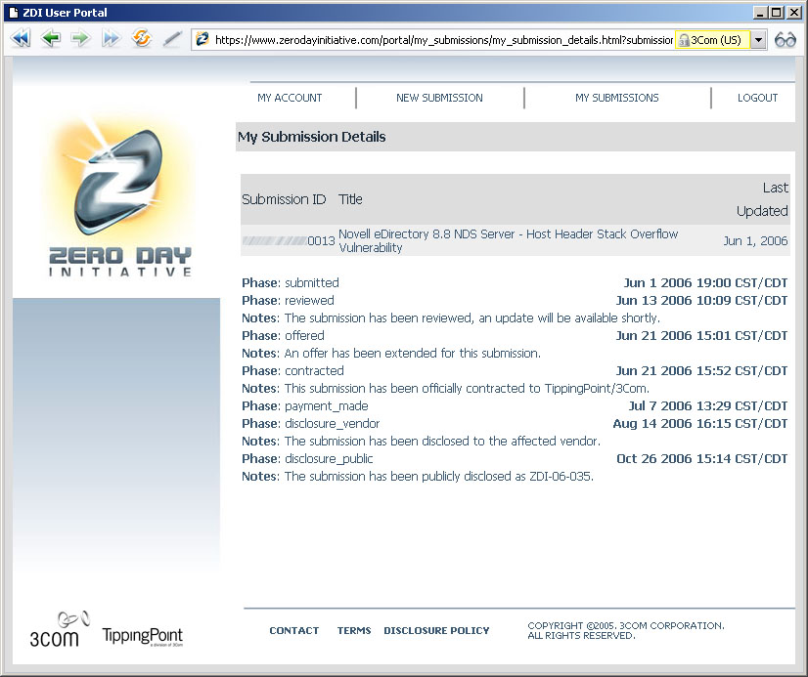
Task: Open the TERMS footer link
Action: [x=354, y=631]
